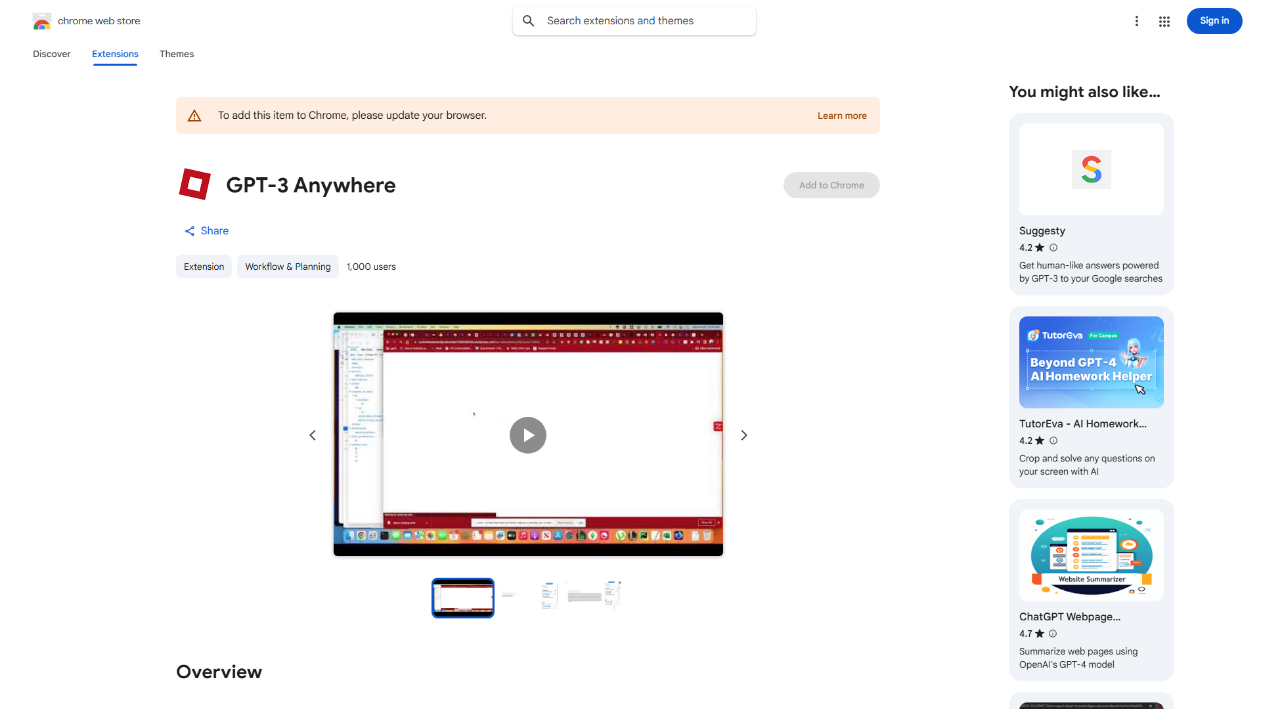Click the search magnifier icon
This screenshot has width=1261, height=709.
528,21
